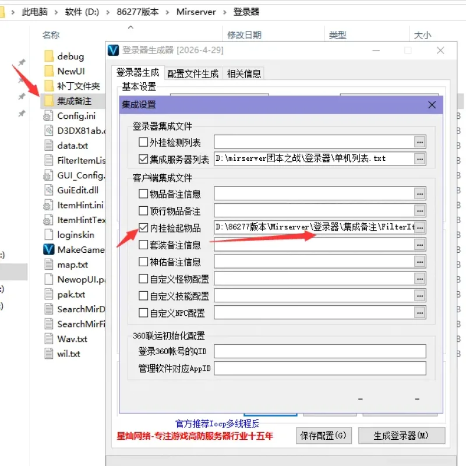Image resolution: width=466 pixels, height=466 pixels.
Task: Select the NewUI folder in Explorer
Action: (71, 71)
